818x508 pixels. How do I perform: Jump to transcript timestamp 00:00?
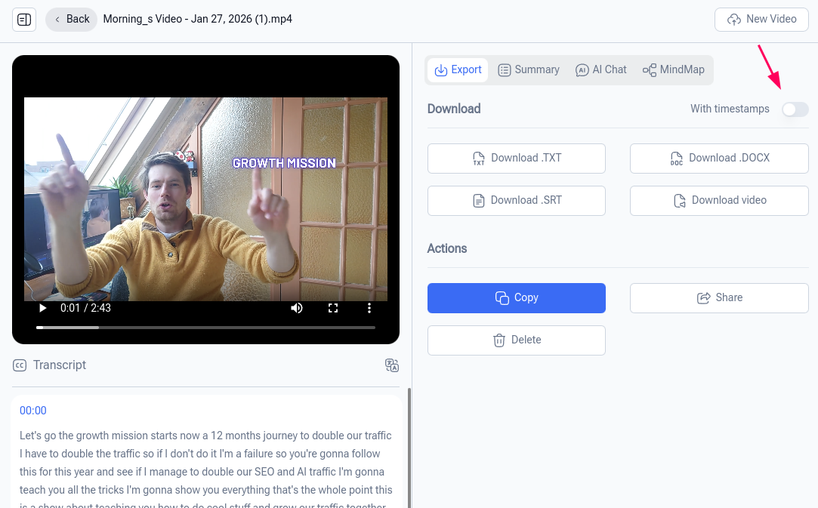coord(33,411)
